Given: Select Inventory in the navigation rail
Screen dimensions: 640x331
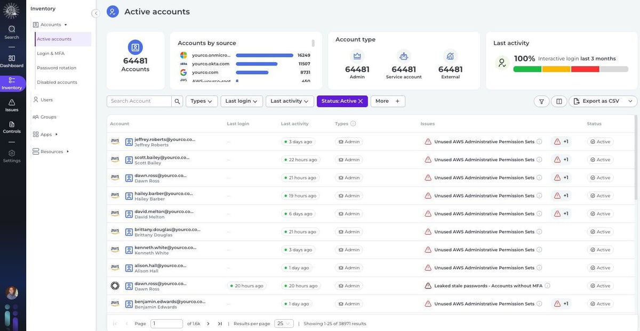Looking at the screenshot, I should 12,84.
